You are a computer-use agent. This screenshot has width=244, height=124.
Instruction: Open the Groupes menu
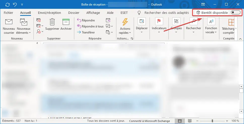click(176, 26)
